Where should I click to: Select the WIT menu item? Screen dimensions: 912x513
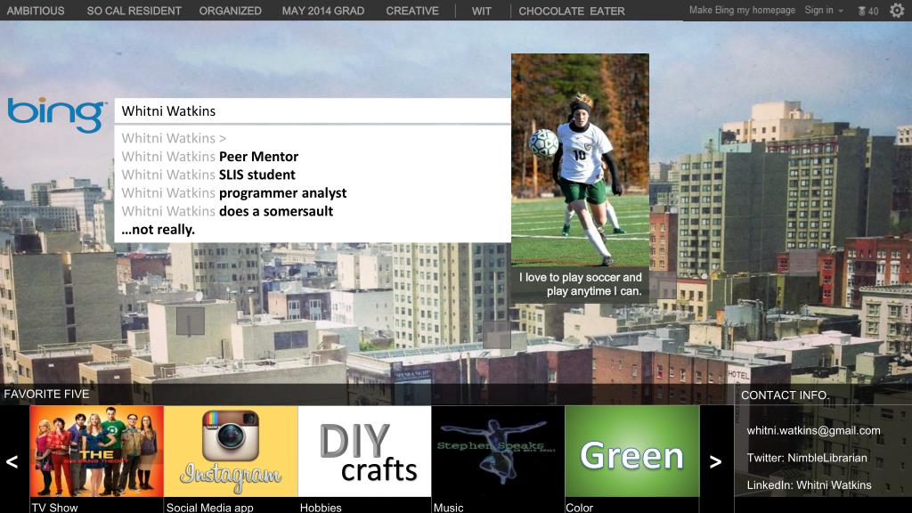(x=482, y=11)
